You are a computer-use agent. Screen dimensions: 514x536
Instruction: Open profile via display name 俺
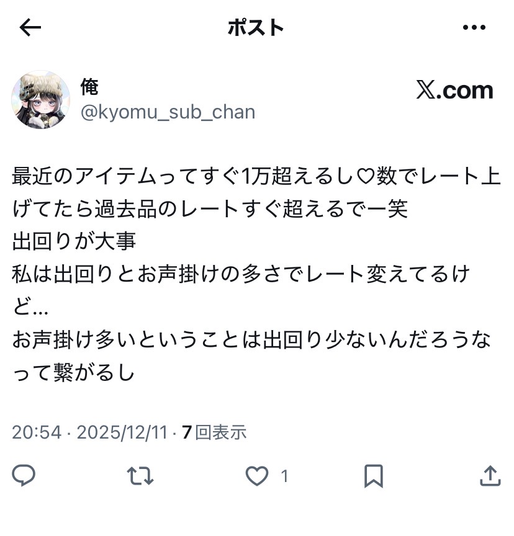tap(89, 87)
